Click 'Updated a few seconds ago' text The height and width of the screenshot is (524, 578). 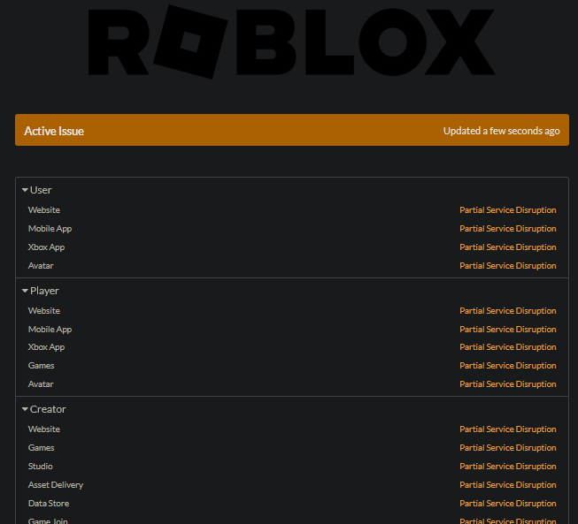pyautogui.click(x=501, y=131)
